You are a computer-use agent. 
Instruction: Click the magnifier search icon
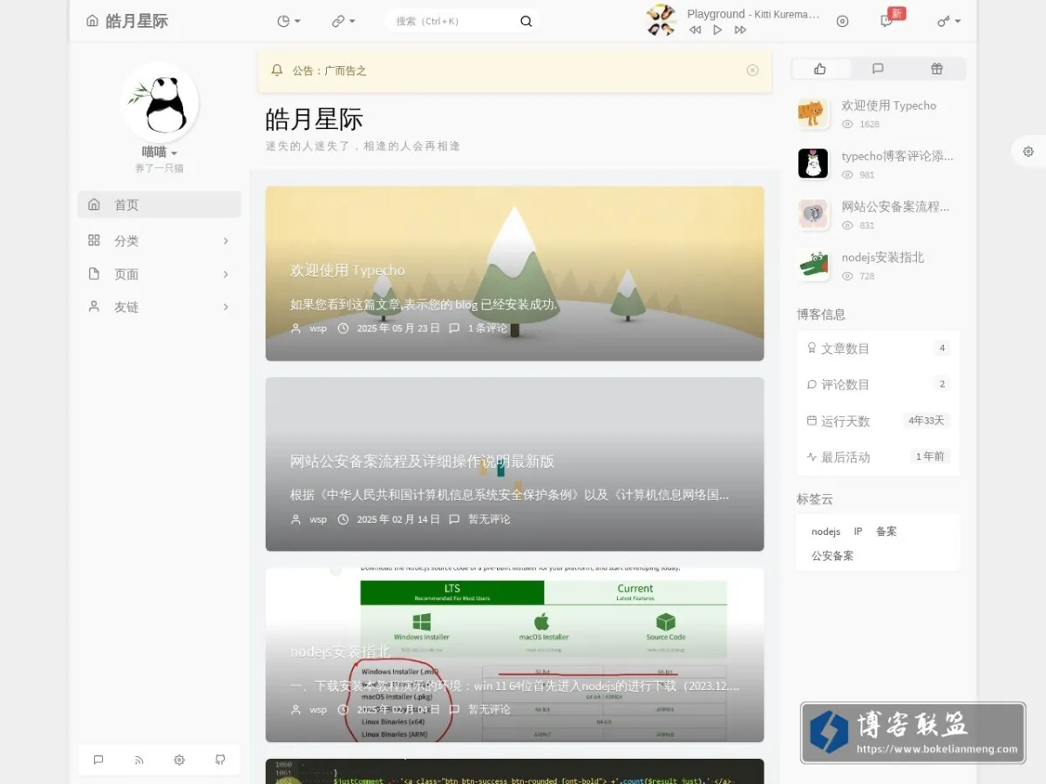click(x=526, y=21)
